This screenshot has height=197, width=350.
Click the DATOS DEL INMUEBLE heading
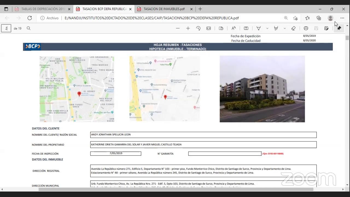coord(48,159)
